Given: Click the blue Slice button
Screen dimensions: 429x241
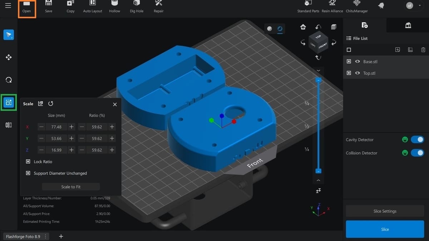Looking at the screenshot, I should 385,229.
